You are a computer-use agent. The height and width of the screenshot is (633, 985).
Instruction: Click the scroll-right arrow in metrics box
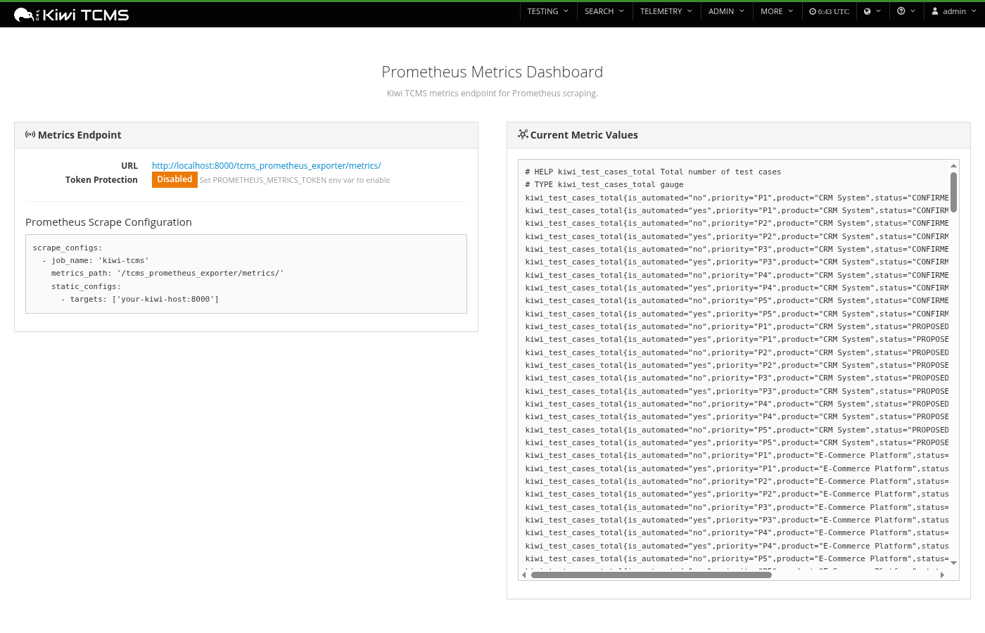coord(942,575)
